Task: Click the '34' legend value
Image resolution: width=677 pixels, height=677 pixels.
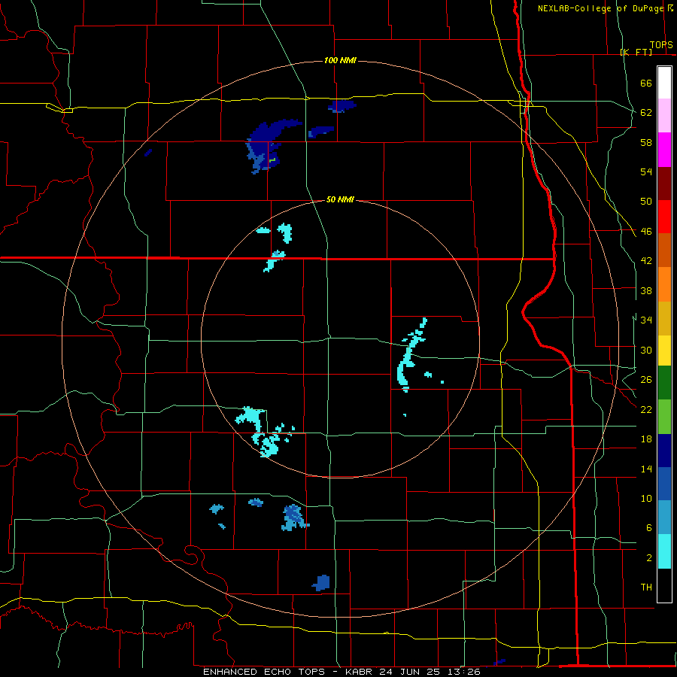Action: (646, 320)
